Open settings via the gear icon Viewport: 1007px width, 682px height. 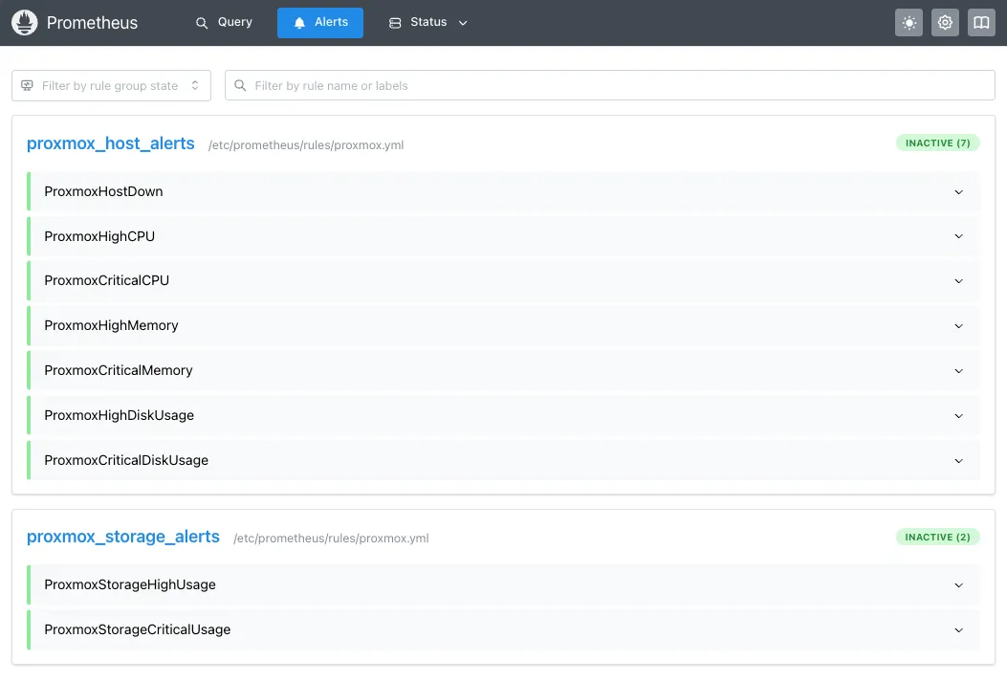[x=945, y=23]
